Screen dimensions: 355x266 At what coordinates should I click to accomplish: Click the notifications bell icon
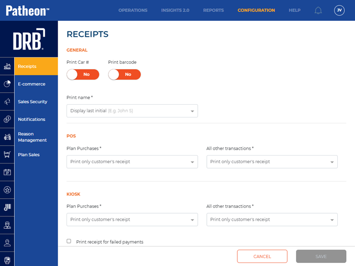[318, 10]
